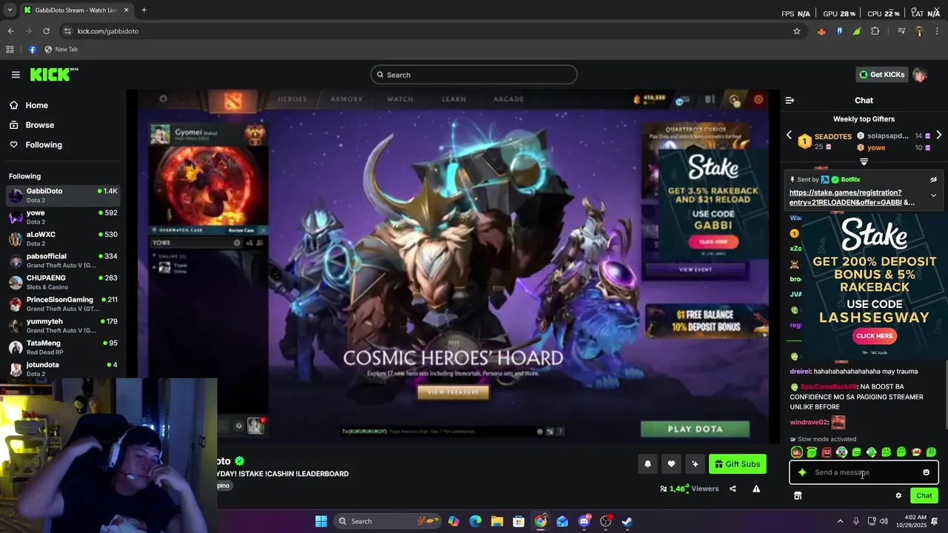Open Discord from the taskbar
Screen dimensions: 948x533
[x=584, y=521]
